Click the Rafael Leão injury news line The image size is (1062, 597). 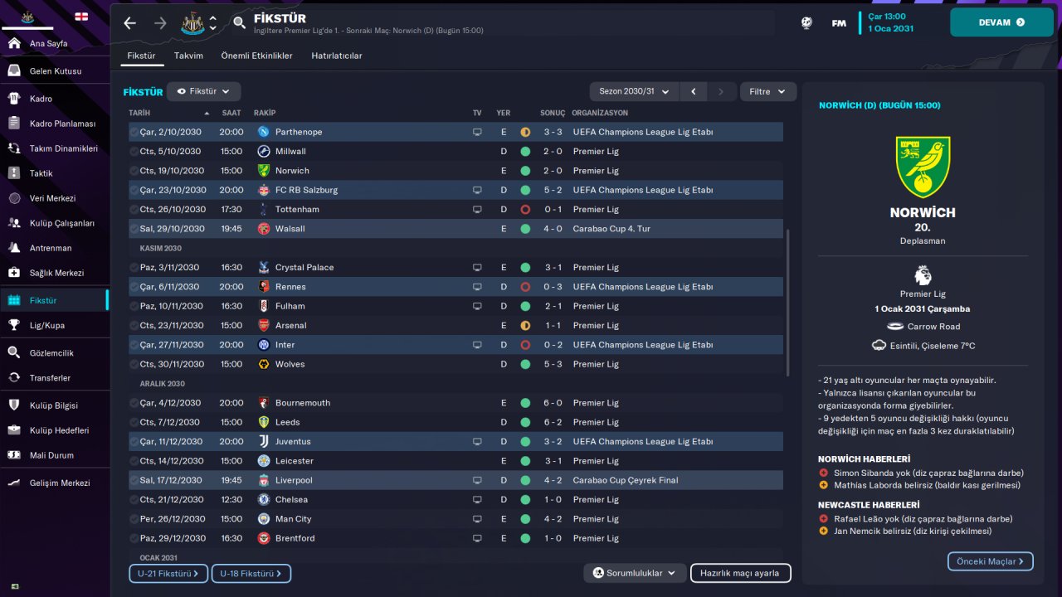(923, 519)
